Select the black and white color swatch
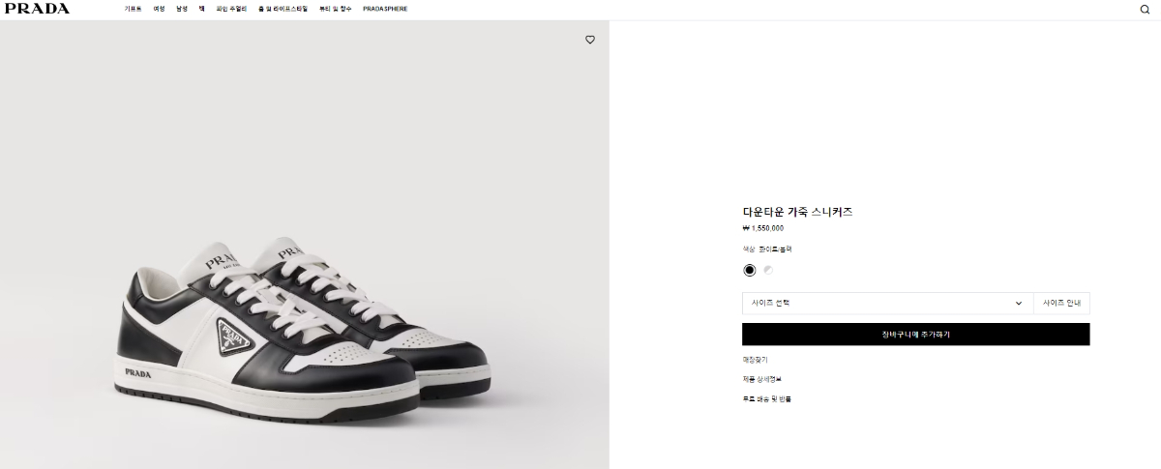The image size is (1161, 469). click(x=750, y=270)
